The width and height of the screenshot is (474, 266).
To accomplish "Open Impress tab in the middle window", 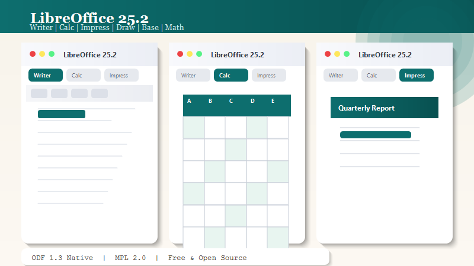I will 269,75.
